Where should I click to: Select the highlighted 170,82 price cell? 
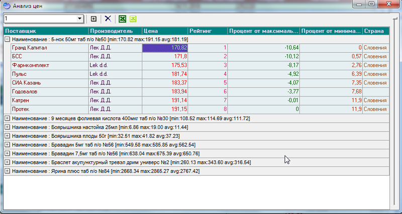165,48
